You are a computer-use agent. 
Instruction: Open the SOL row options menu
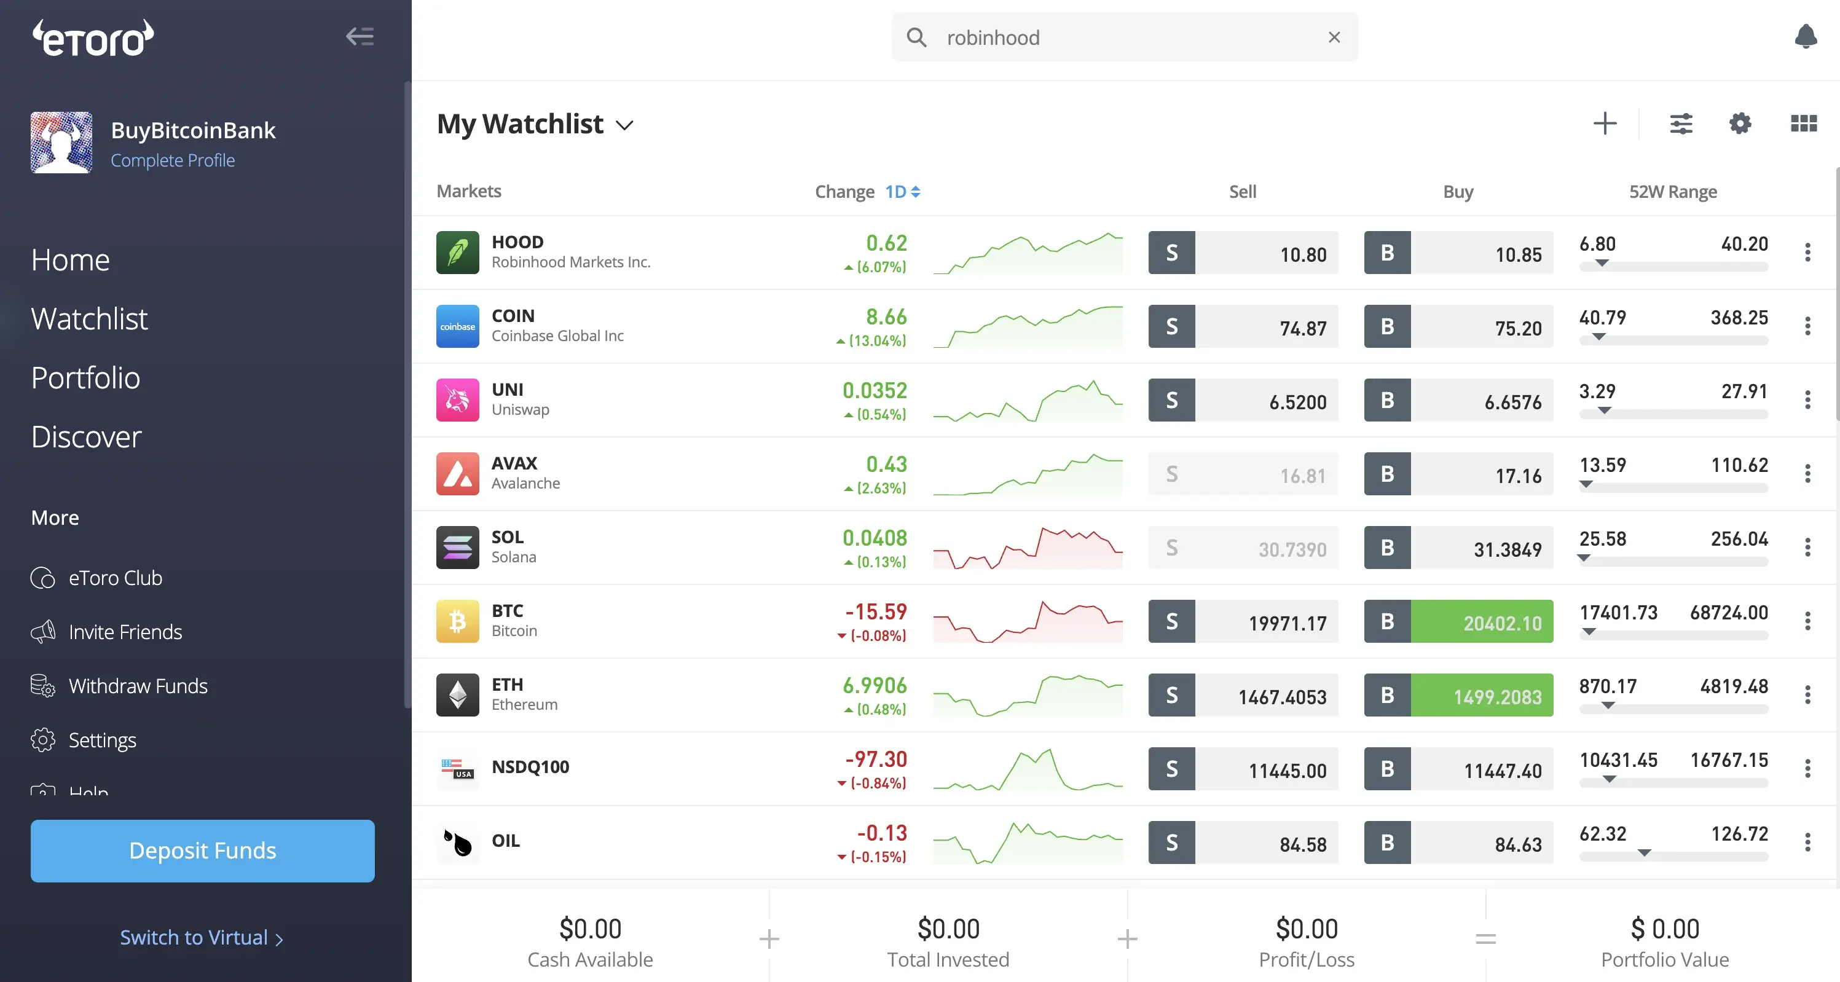[x=1807, y=548]
